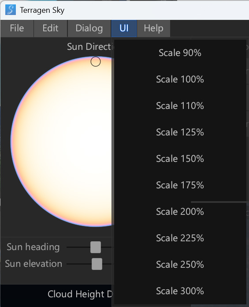Open the Dialog menu
This screenshot has height=307, width=249.
(89, 28)
